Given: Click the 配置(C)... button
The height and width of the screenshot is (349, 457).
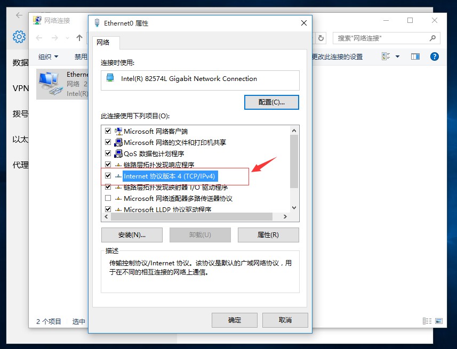Looking at the screenshot, I should 271,102.
